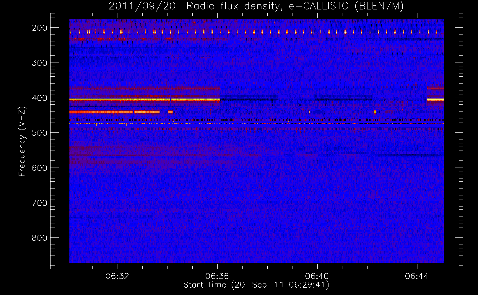The width and height of the screenshot is (478, 295).
Task: Click the plot title "Radio flux density, e-CALLISTO (BLEN7M)"
Action: click(x=295, y=6)
